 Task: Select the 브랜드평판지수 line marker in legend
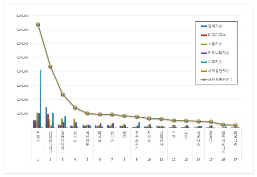(204, 80)
